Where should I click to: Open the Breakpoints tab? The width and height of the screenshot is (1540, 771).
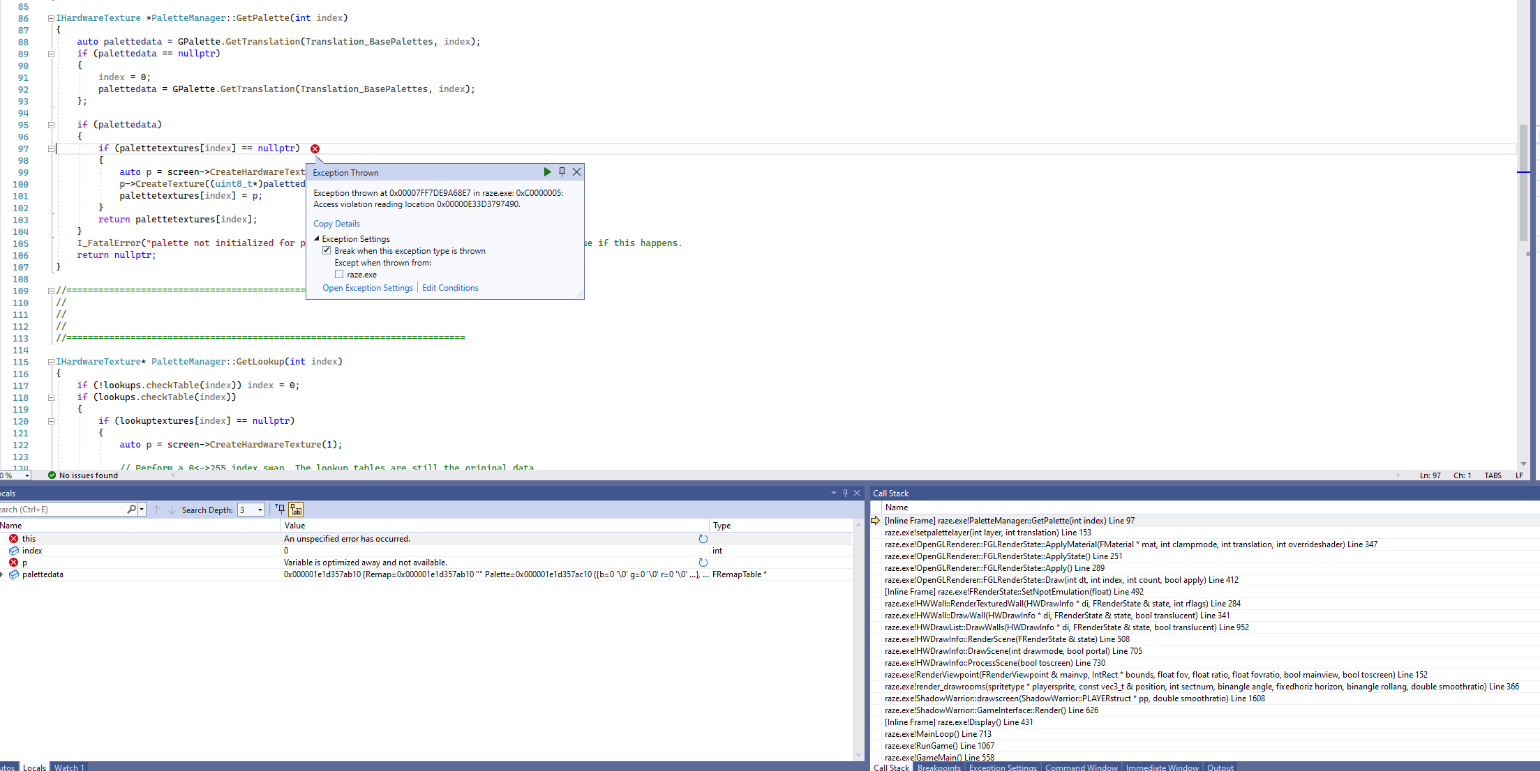click(939, 768)
